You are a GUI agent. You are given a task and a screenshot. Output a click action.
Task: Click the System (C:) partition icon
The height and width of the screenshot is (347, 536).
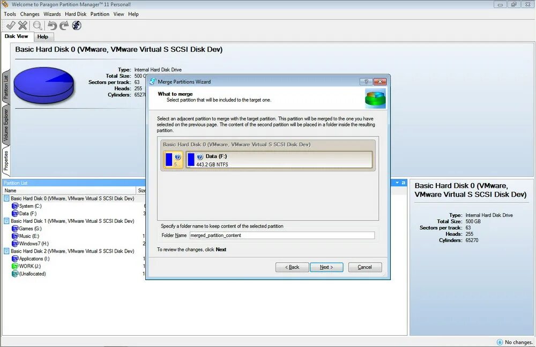tap(14, 206)
